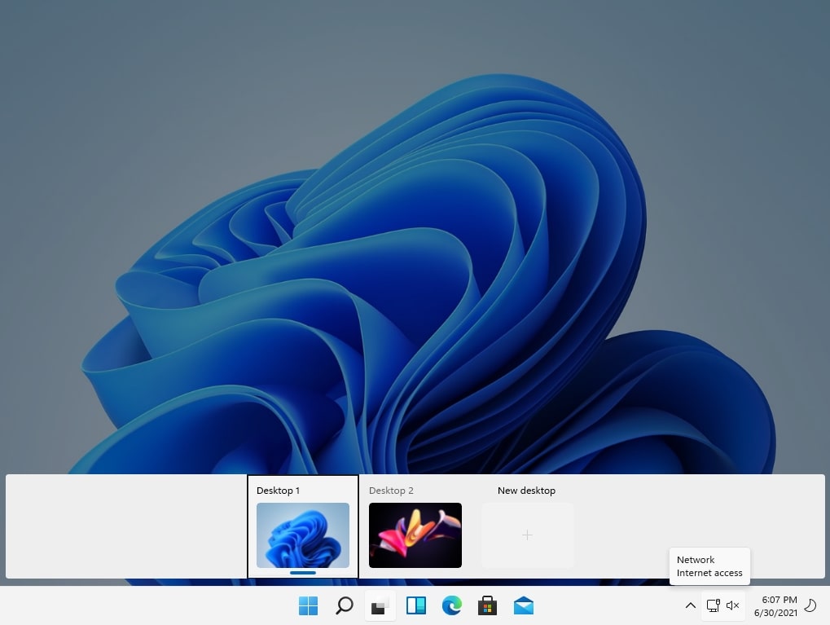Viewport: 830px width, 625px height.
Task: Open the Mail app icon
Action: click(524, 605)
